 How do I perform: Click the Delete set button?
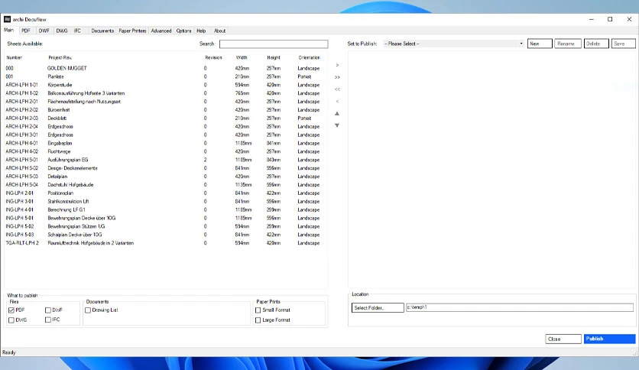click(596, 44)
